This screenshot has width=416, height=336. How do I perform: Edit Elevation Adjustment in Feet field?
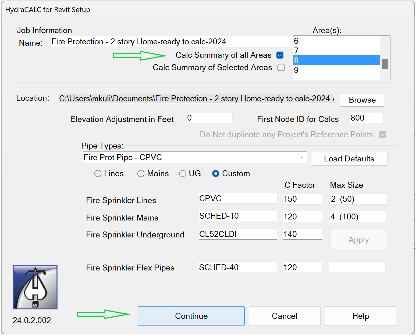(x=209, y=118)
